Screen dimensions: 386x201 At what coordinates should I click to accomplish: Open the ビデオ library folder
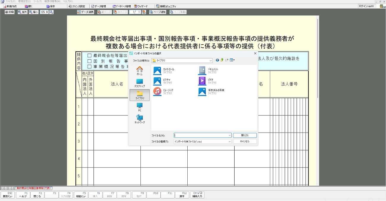(202, 81)
